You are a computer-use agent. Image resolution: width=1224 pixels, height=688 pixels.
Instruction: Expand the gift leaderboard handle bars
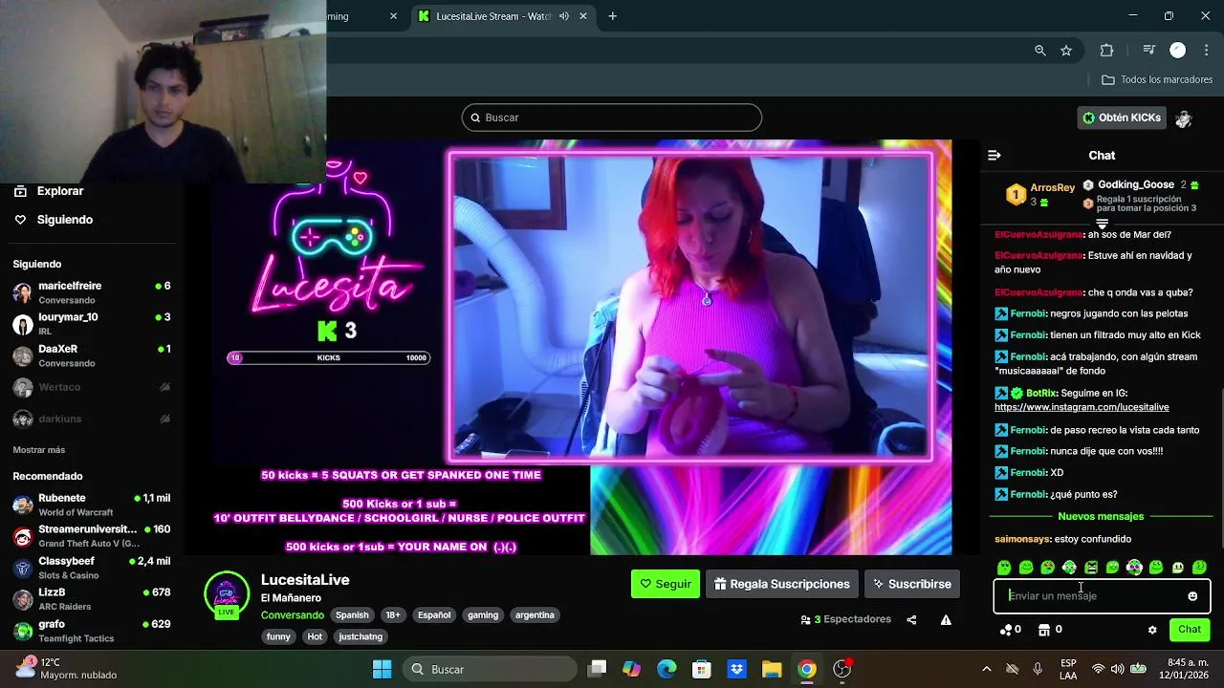[x=1102, y=224]
